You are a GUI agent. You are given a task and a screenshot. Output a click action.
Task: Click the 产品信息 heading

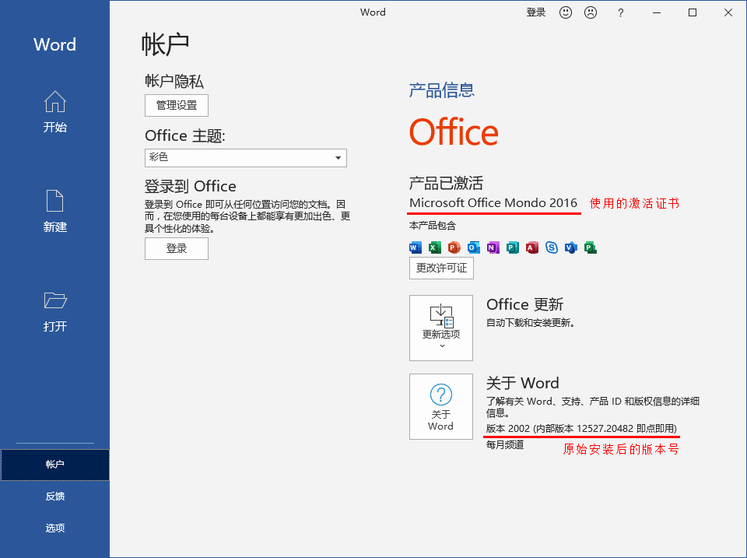[442, 90]
